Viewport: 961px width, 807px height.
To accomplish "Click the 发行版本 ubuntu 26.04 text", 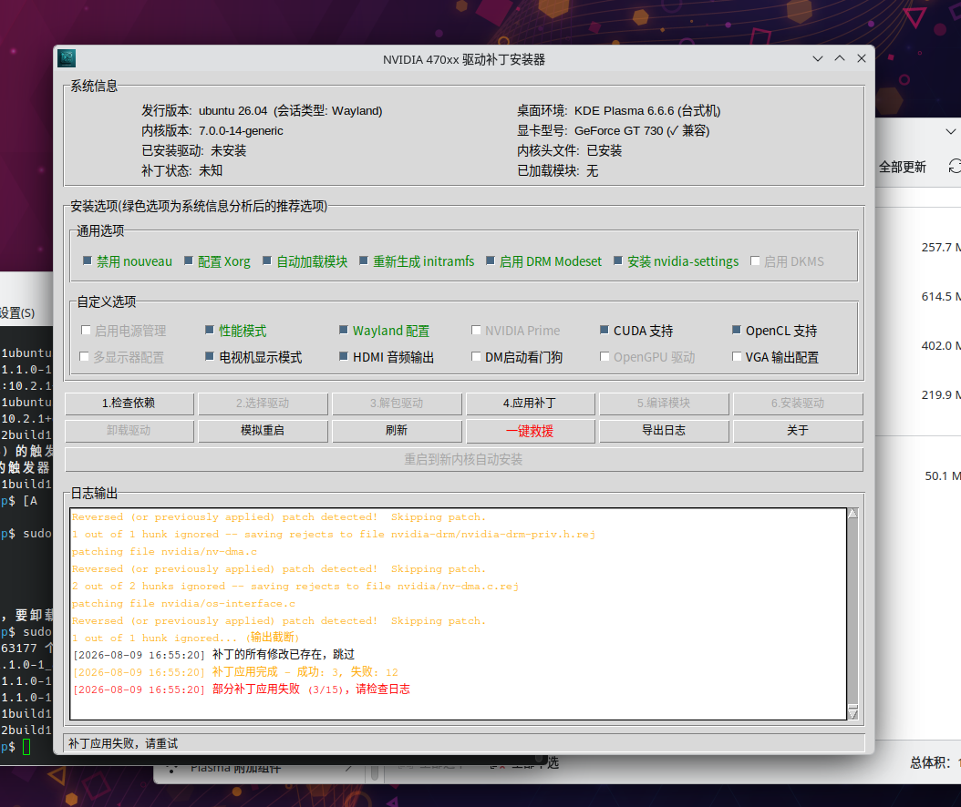I will coord(262,111).
